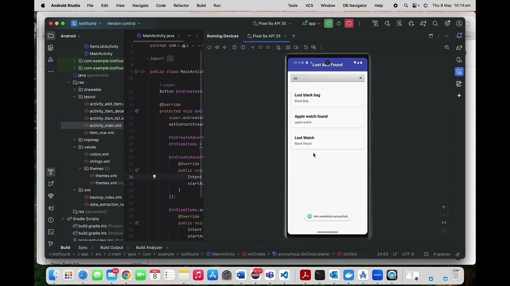Open the Lost black bag item
The image size is (510, 286).
[x=327, y=98]
